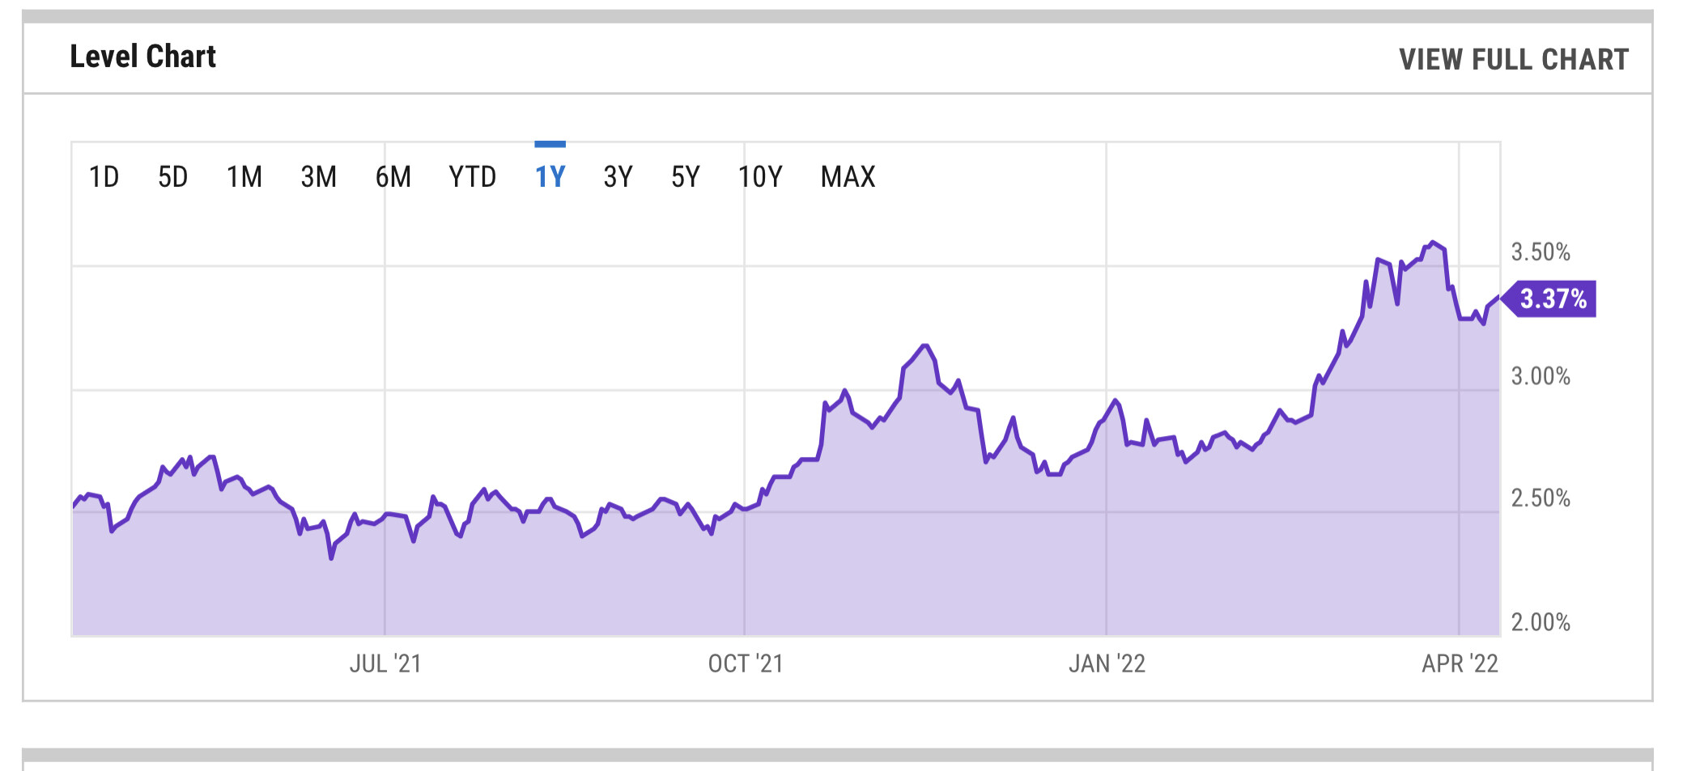This screenshot has height=771, width=1683.
Task: Open the VIEW FULL CHART link
Action: pyautogui.click(x=1513, y=59)
